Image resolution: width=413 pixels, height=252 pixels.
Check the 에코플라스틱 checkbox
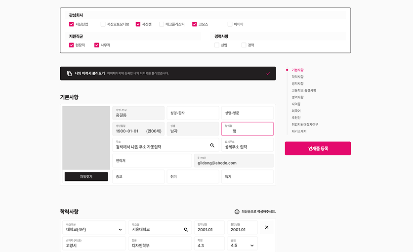click(162, 24)
